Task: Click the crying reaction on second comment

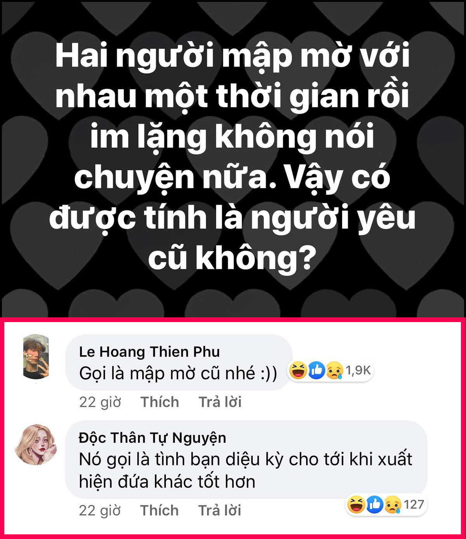Action: tap(393, 505)
